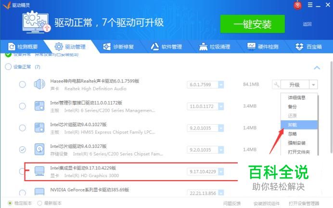Click the wrench icon beside 升级
Viewport: 333px width, 208px height.
pos(276,85)
